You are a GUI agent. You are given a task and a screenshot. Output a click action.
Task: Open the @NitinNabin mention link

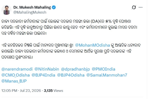pos(47,69)
